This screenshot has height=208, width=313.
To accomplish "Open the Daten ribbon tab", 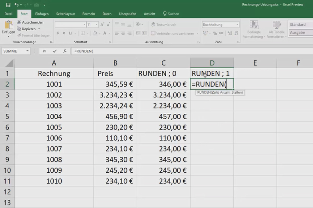I will click(107, 14).
